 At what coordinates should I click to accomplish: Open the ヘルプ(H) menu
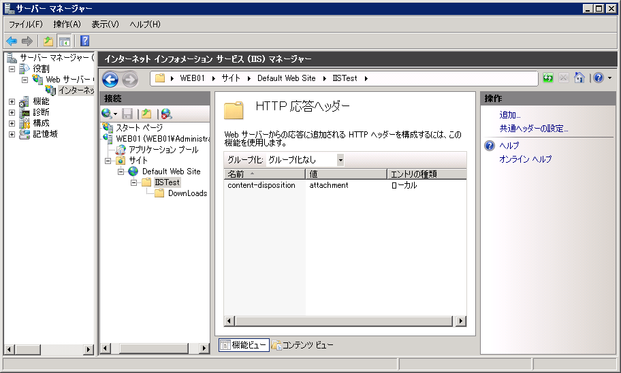(145, 24)
